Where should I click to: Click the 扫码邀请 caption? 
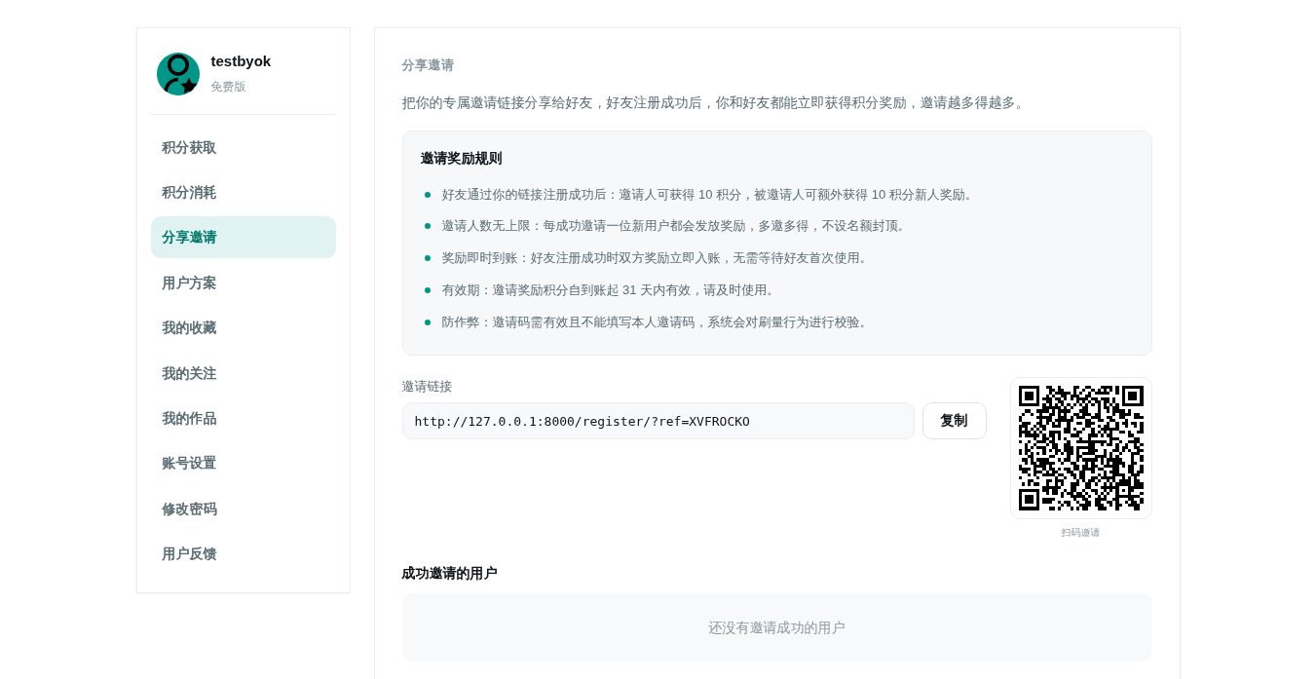point(1080,533)
